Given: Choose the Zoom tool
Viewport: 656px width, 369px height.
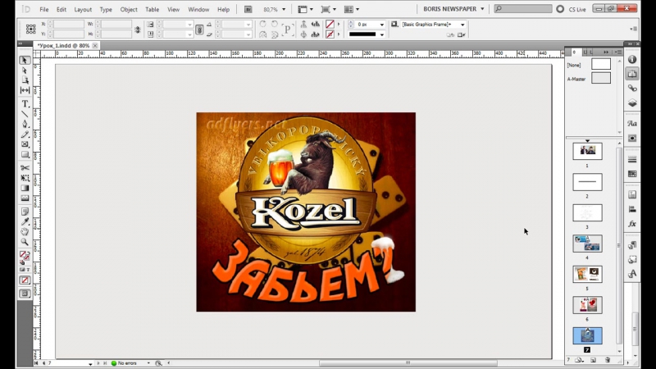Looking at the screenshot, I should (x=25, y=242).
